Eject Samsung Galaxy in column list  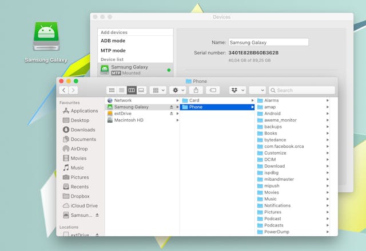coord(172,107)
